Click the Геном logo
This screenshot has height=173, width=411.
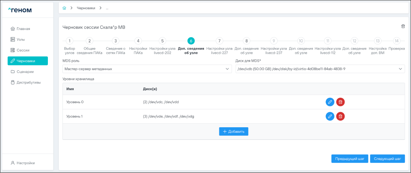pyautogui.click(x=20, y=10)
